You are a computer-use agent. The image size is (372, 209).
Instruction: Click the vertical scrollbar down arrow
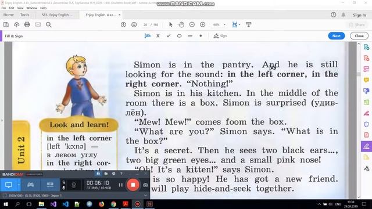click(x=359, y=197)
